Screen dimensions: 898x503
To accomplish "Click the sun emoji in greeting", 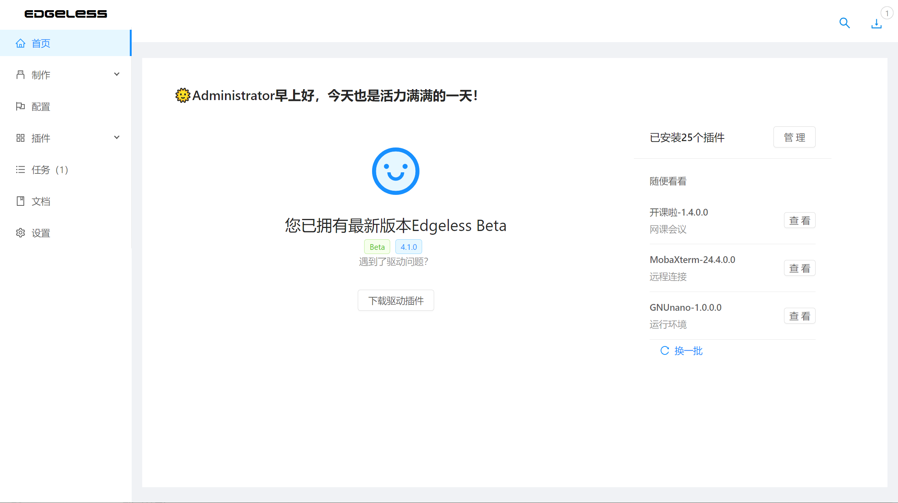I will click(183, 96).
